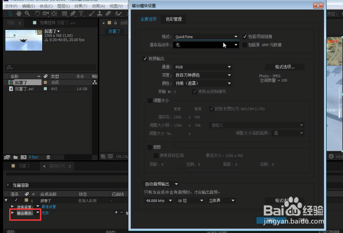The image size is (343, 233).
Task: Delete selected project item with trash icon
Action: pos(48,157)
